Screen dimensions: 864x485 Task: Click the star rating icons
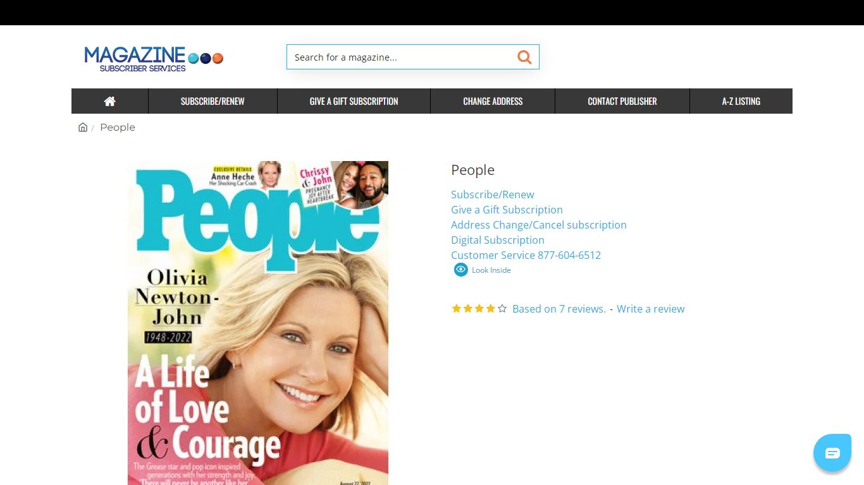point(479,309)
